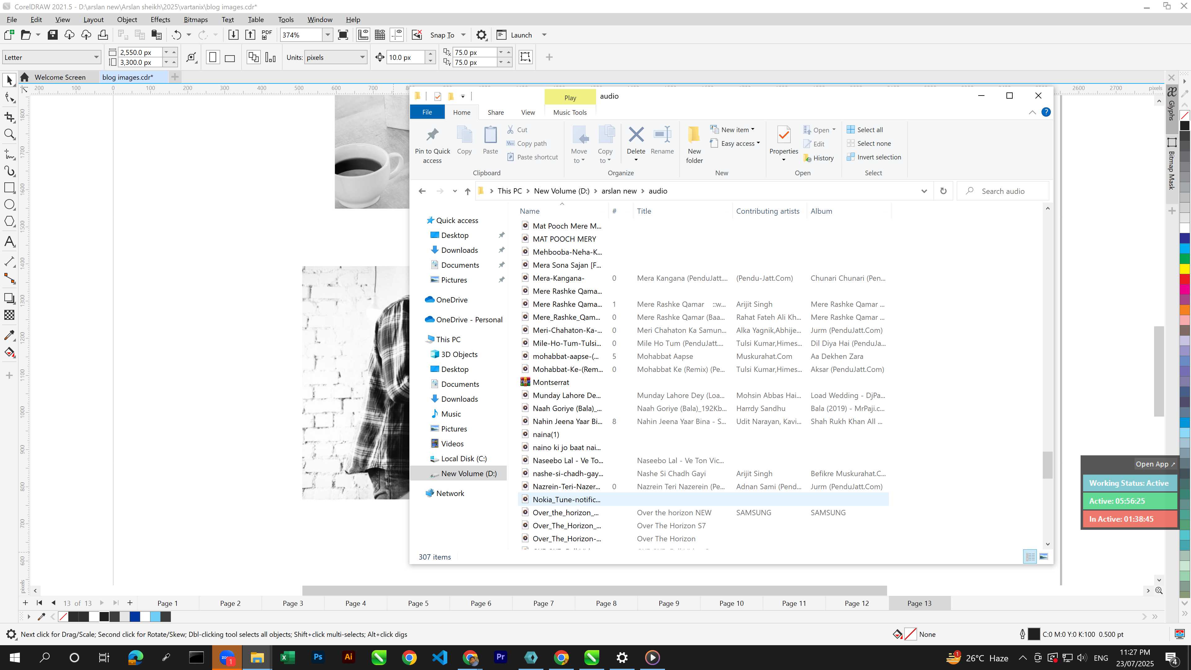Select the Crop tool
Viewport: 1191px width, 670px height.
[9, 117]
